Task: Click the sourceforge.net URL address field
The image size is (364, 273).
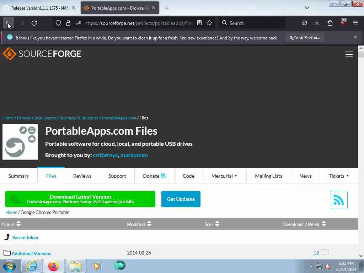Action: click(139, 23)
